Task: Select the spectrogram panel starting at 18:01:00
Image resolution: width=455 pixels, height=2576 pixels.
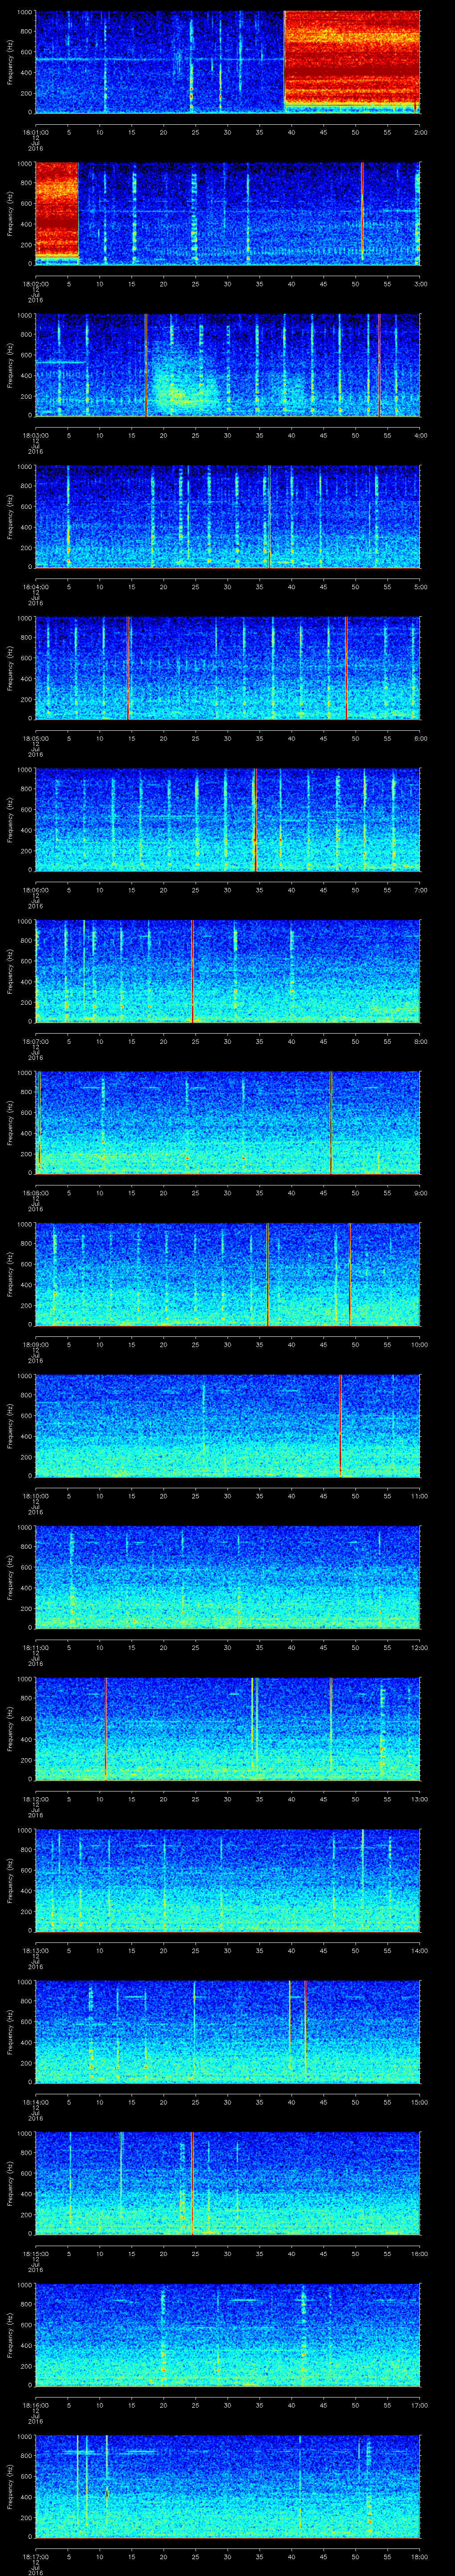Action: coord(228,62)
